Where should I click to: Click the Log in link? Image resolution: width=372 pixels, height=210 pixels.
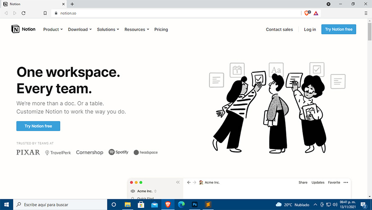pos(310,29)
